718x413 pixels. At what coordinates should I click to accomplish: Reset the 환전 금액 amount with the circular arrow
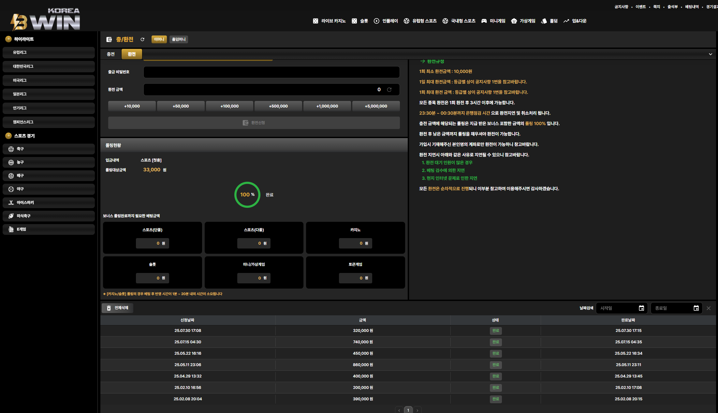[389, 90]
